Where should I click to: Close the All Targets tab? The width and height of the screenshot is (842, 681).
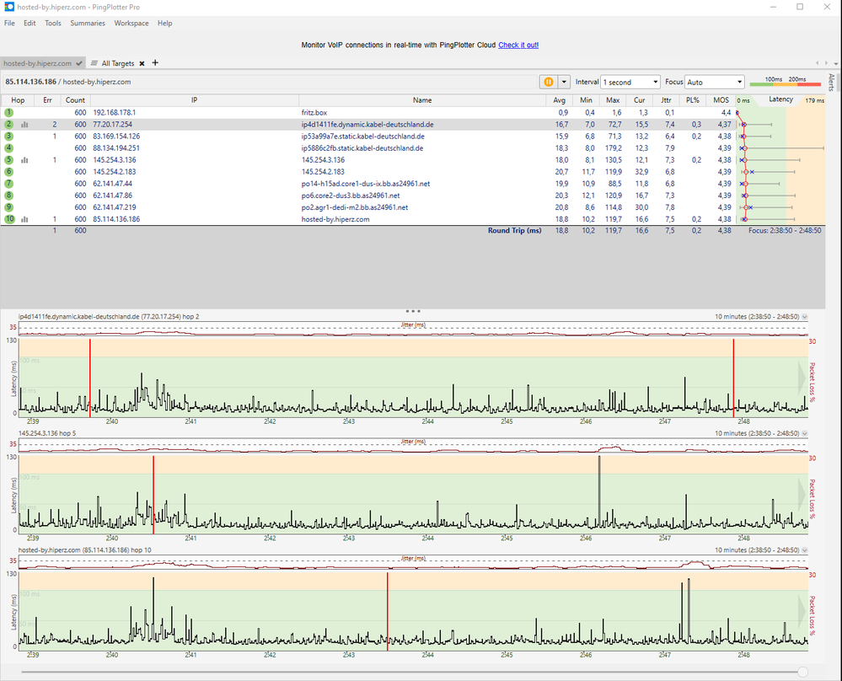click(x=142, y=63)
